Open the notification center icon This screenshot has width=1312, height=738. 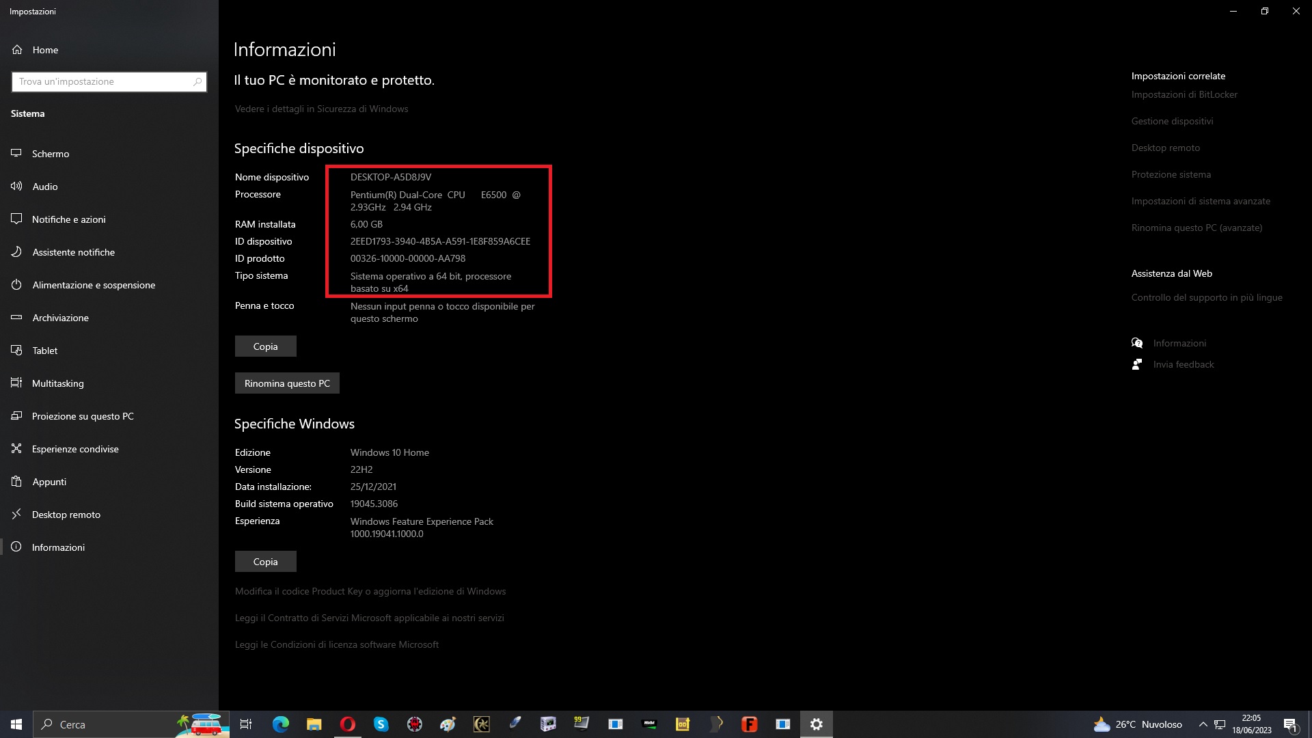(x=1290, y=724)
